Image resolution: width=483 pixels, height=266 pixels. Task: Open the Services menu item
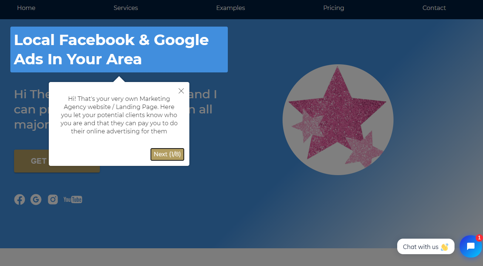126,8
